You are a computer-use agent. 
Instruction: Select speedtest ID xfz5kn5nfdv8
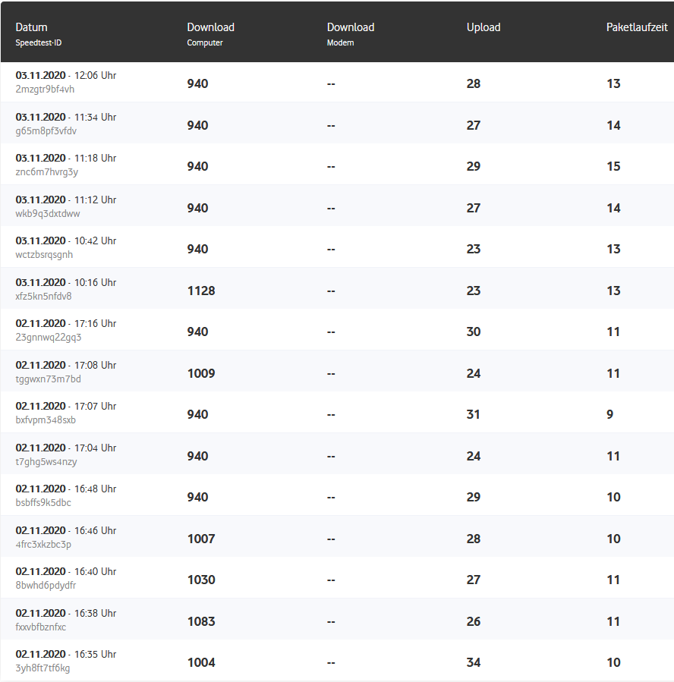point(43,297)
